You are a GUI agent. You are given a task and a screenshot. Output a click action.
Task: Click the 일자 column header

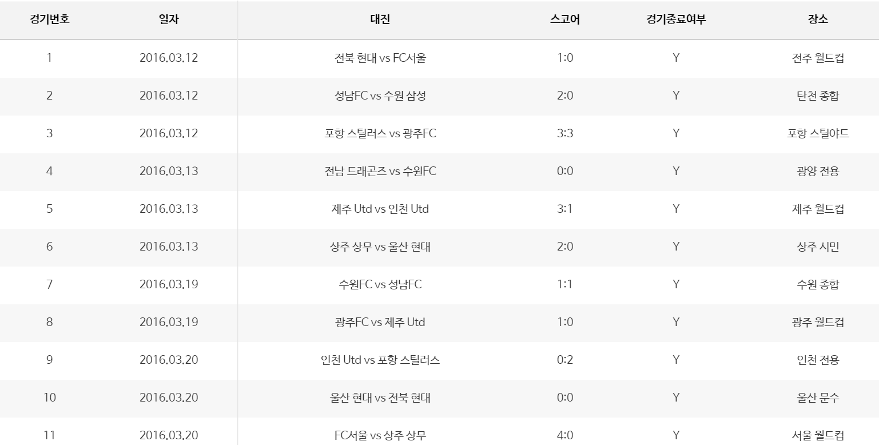169,19
